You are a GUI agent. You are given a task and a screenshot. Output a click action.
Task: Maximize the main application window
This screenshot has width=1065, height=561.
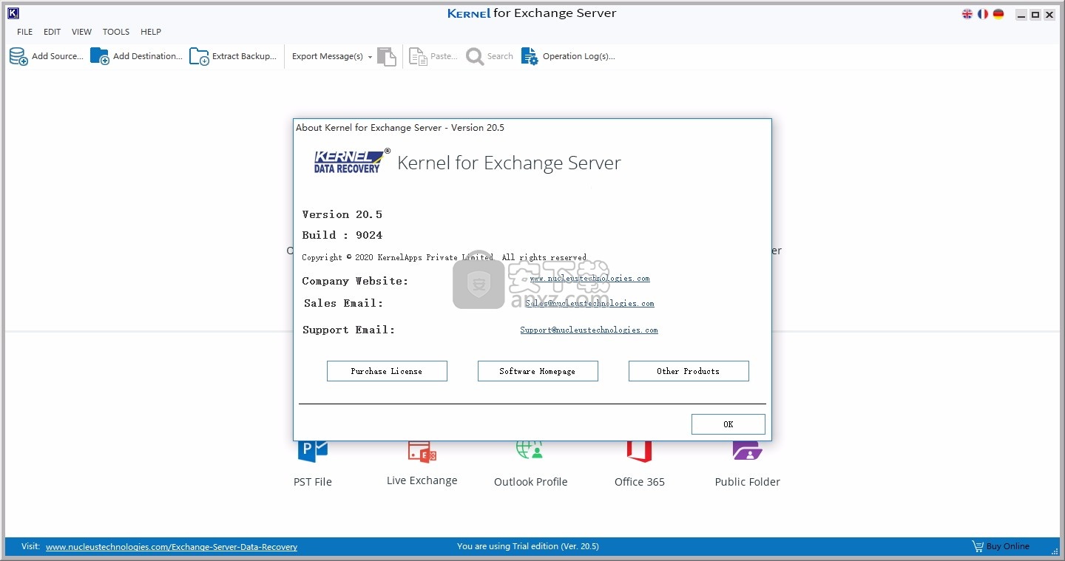coord(1035,15)
